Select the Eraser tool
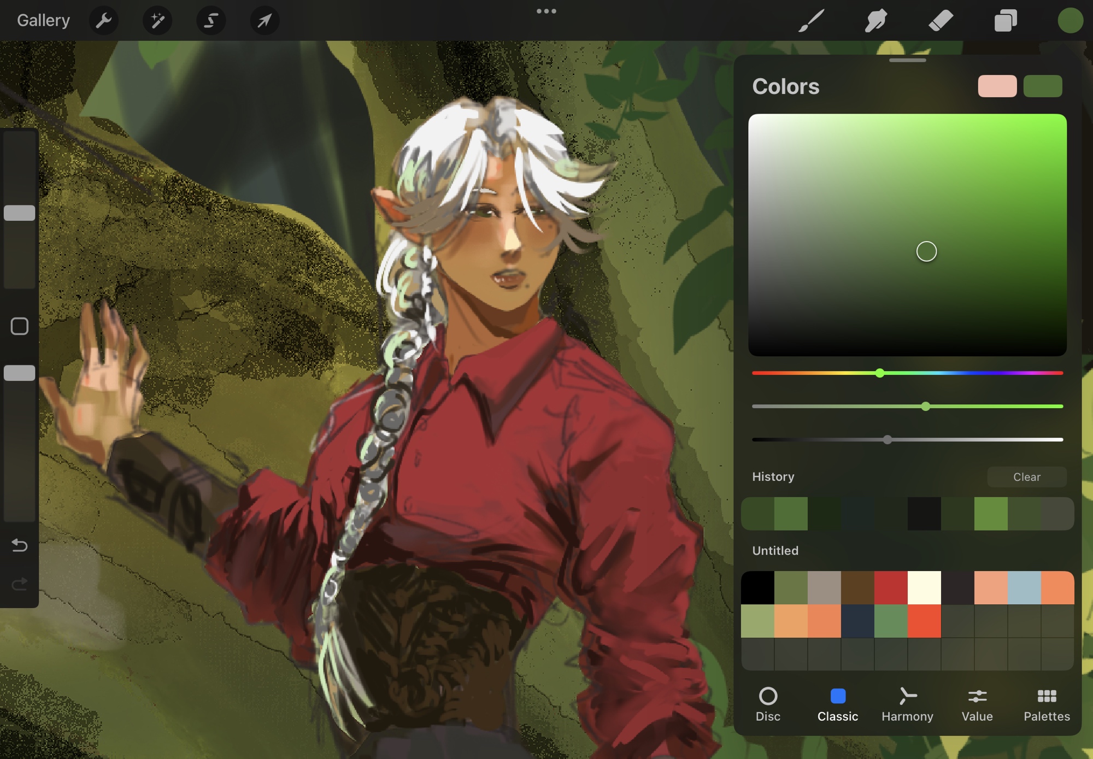The height and width of the screenshot is (759, 1093). (x=941, y=21)
